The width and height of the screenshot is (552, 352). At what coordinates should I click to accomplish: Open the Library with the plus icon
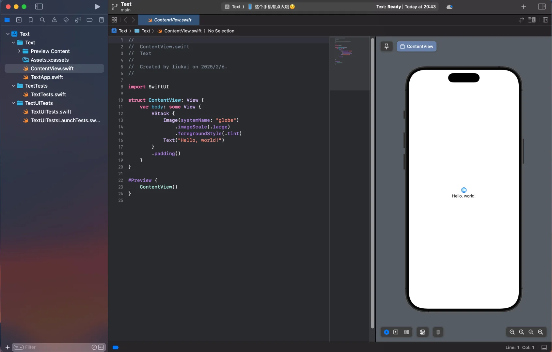(x=524, y=7)
